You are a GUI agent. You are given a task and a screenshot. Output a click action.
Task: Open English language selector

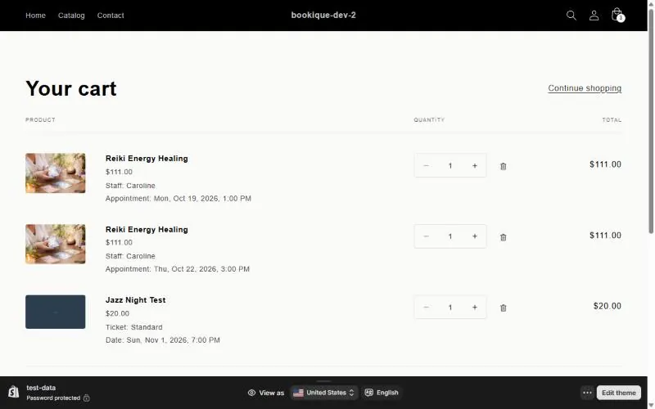tap(382, 393)
